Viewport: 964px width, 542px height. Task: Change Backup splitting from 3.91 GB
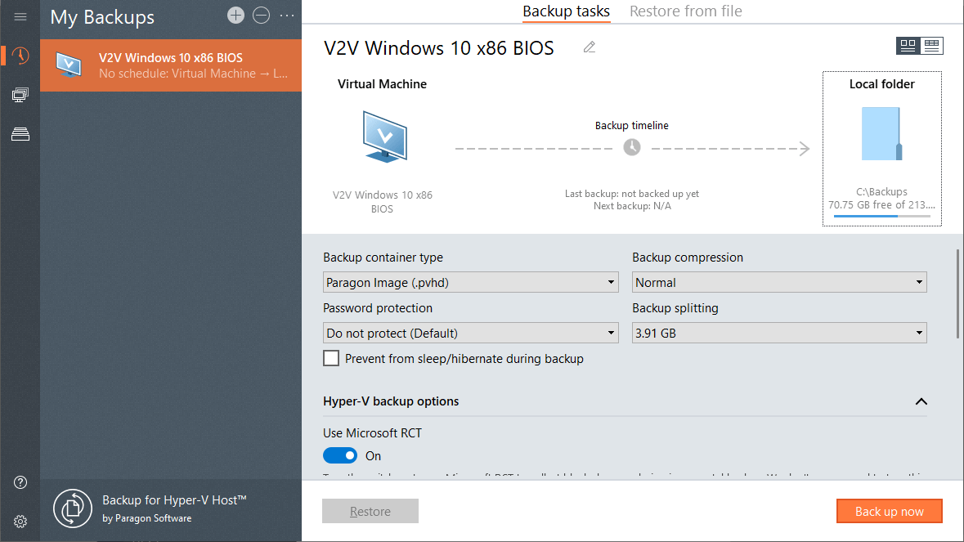coord(778,333)
